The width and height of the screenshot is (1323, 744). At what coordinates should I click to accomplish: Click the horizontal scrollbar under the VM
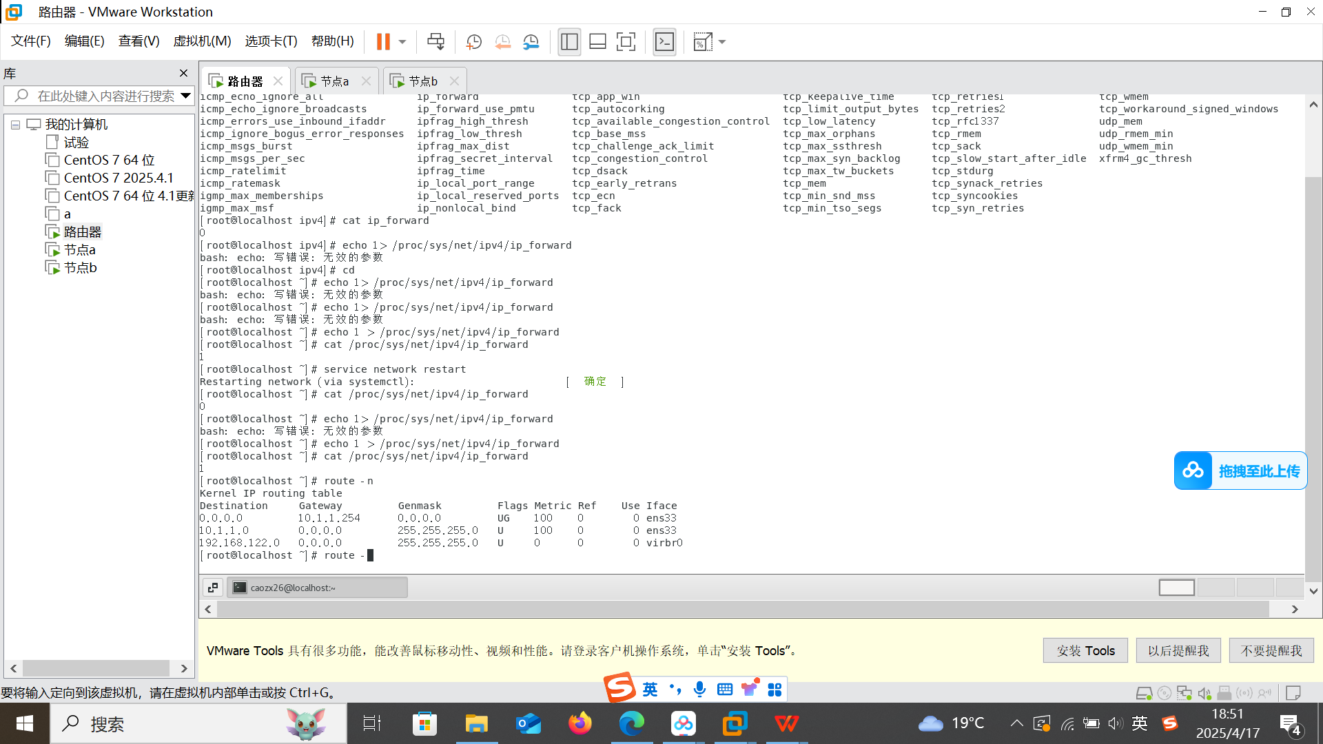coord(743,609)
